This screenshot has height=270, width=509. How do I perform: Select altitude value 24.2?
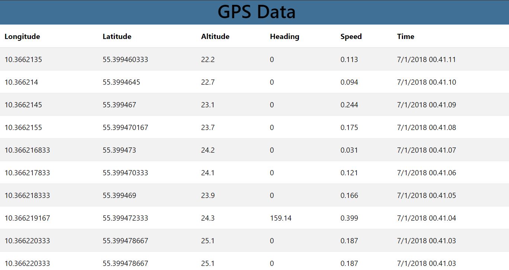(208, 150)
